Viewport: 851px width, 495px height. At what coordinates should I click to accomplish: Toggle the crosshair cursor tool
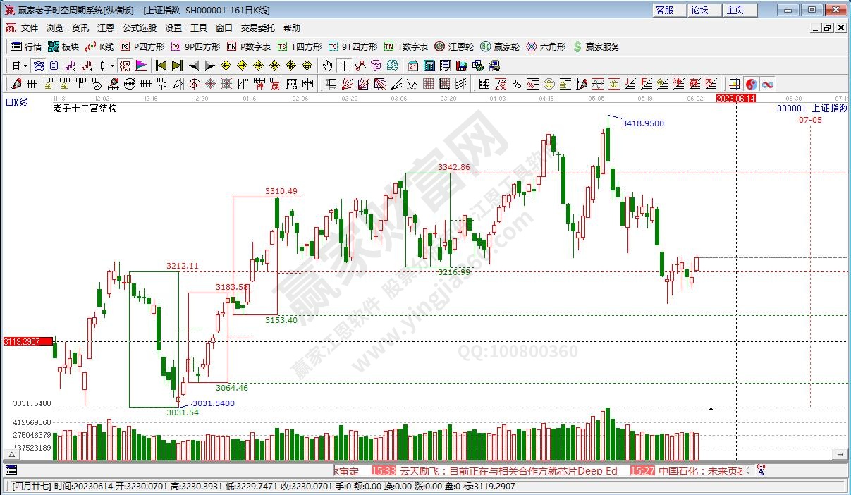(x=343, y=66)
